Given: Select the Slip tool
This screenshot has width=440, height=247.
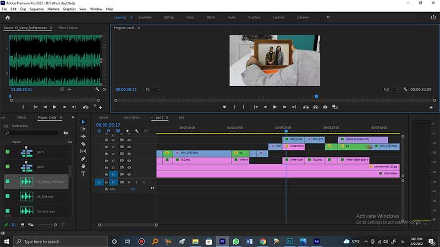Looking at the screenshot, I should click(x=84, y=151).
